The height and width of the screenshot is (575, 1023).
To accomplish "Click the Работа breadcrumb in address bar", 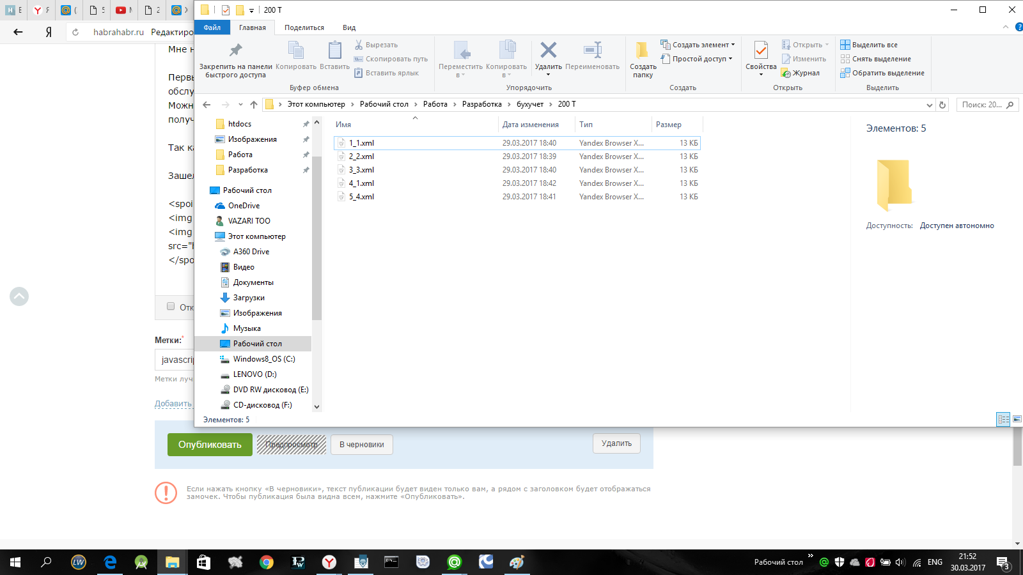I will [435, 104].
